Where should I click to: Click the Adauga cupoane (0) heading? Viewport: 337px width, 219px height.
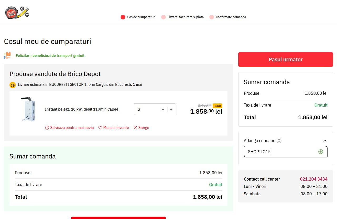click(x=262, y=141)
